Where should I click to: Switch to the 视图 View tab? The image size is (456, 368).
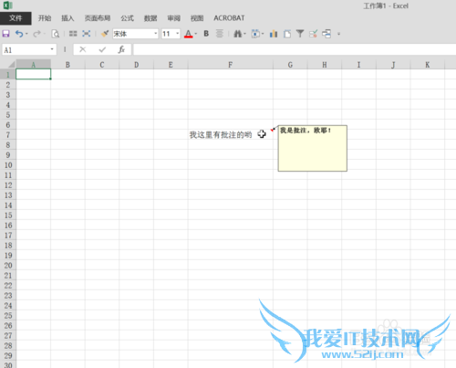tap(197, 18)
